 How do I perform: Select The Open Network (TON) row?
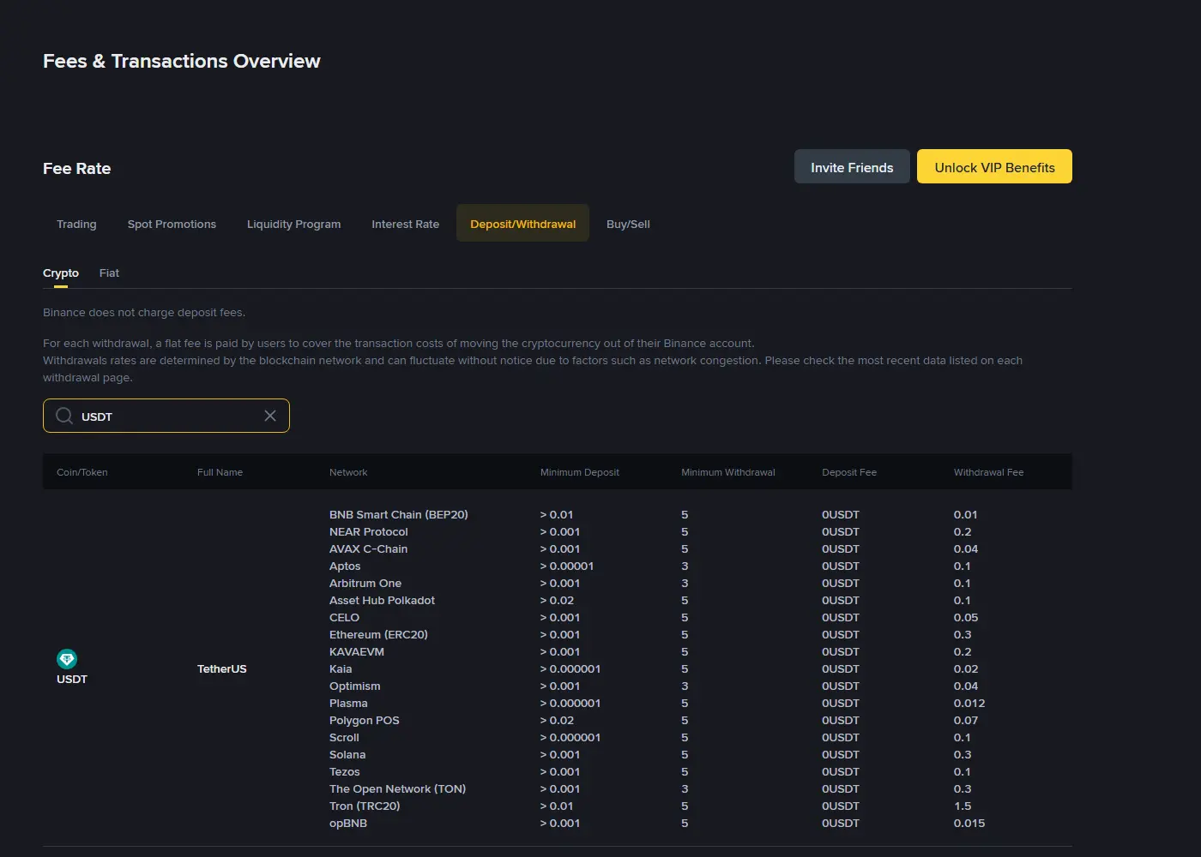click(x=398, y=788)
